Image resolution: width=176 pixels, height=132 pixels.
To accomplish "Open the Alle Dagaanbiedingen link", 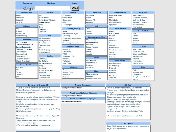I will tap(70, 33).
